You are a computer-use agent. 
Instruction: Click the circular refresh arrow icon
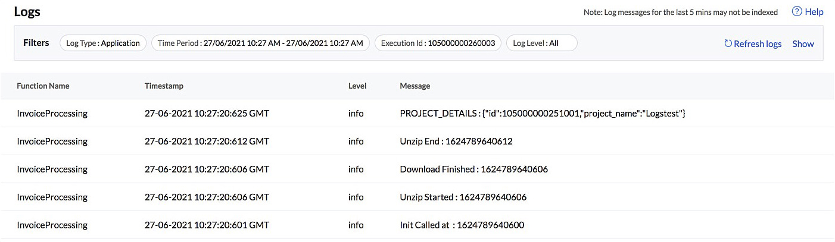(x=728, y=43)
